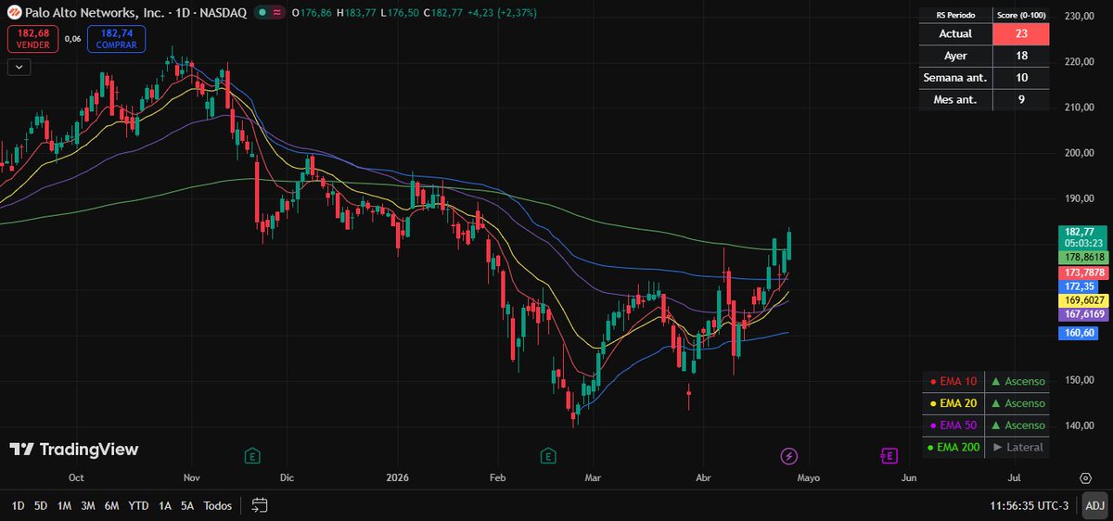Image resolution: width=1113 pixels, height=521 pixels.
Task: Open the timezone menu showing UTC-3
Action: click(x=1030, y=505)
